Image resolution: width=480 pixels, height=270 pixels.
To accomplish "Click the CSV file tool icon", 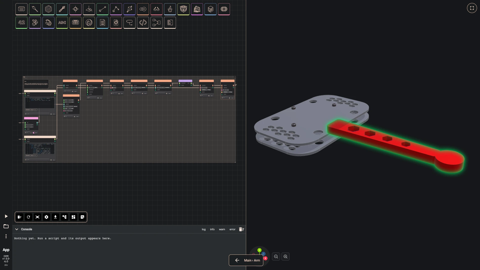I will (102, 23).
